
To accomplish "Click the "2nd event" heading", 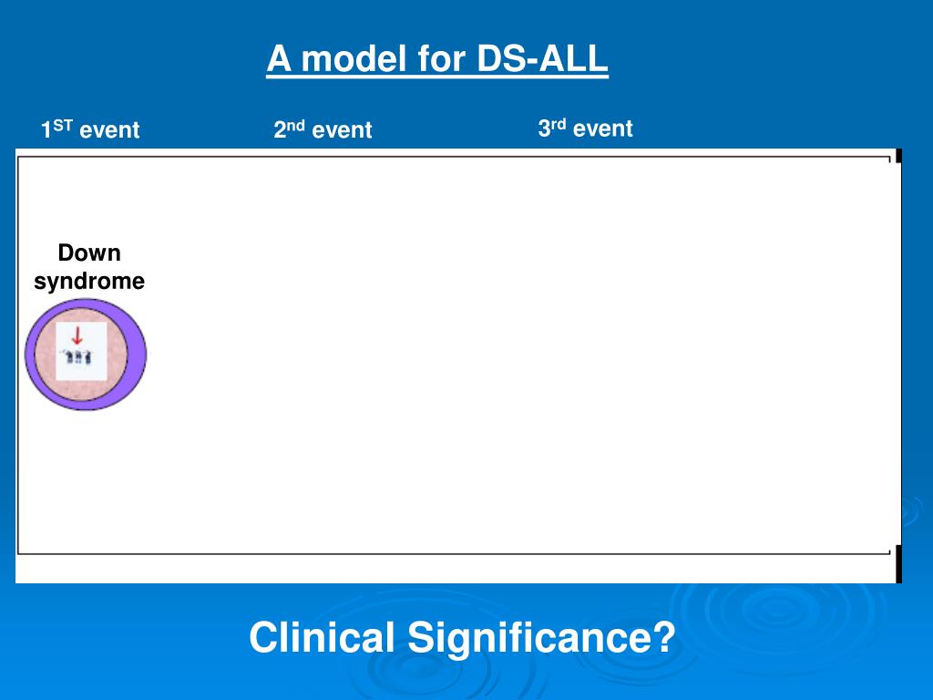I will click(x=323, y=129).
